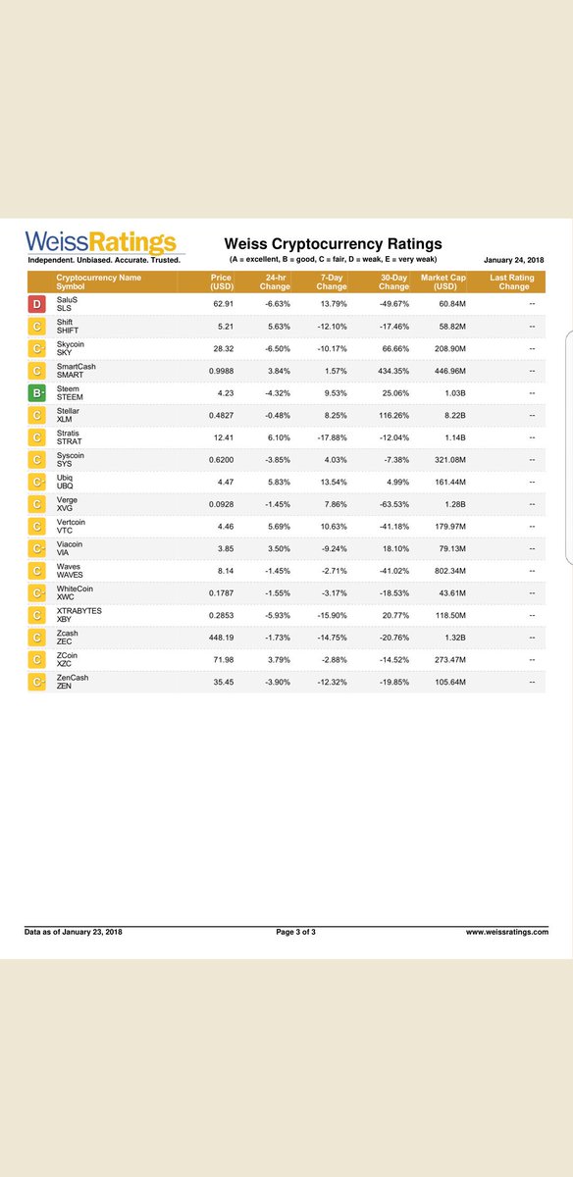Viewport: 573px width, 1177px height.
Task: Click the Ubiq 7-day change 13.54%
Action: tap(332, 482)
